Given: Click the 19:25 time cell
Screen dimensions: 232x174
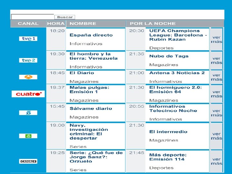Looking at the screenshot, I should coord(57,153).
